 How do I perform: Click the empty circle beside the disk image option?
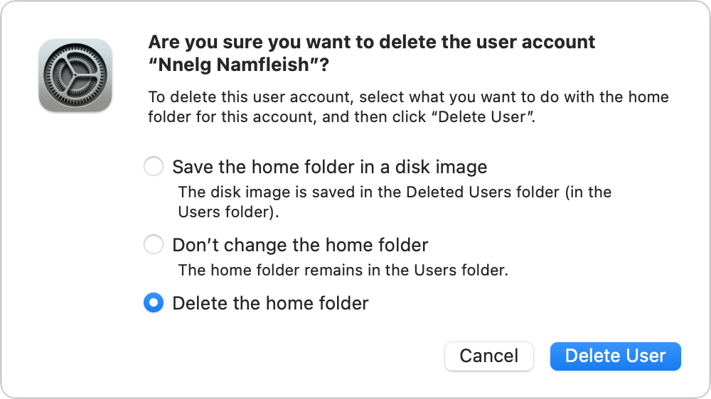click(154, 166)
